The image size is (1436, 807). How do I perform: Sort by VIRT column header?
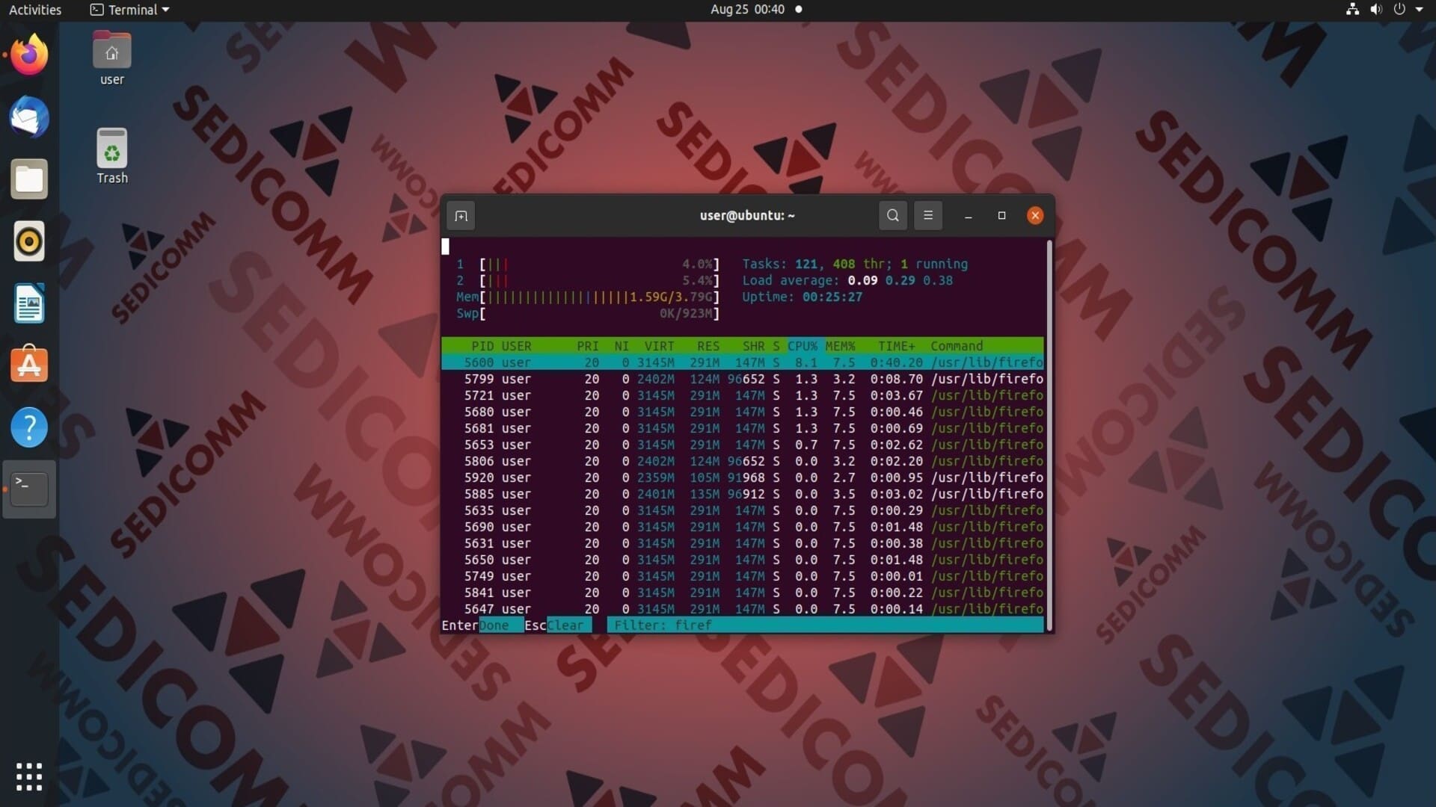659,346
